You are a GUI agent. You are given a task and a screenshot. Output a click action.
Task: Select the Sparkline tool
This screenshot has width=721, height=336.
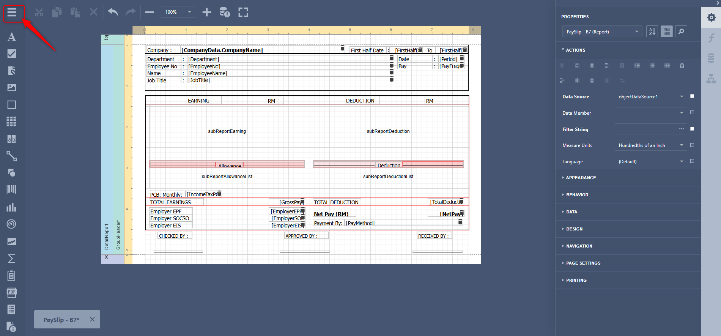[x=12, y=241]
